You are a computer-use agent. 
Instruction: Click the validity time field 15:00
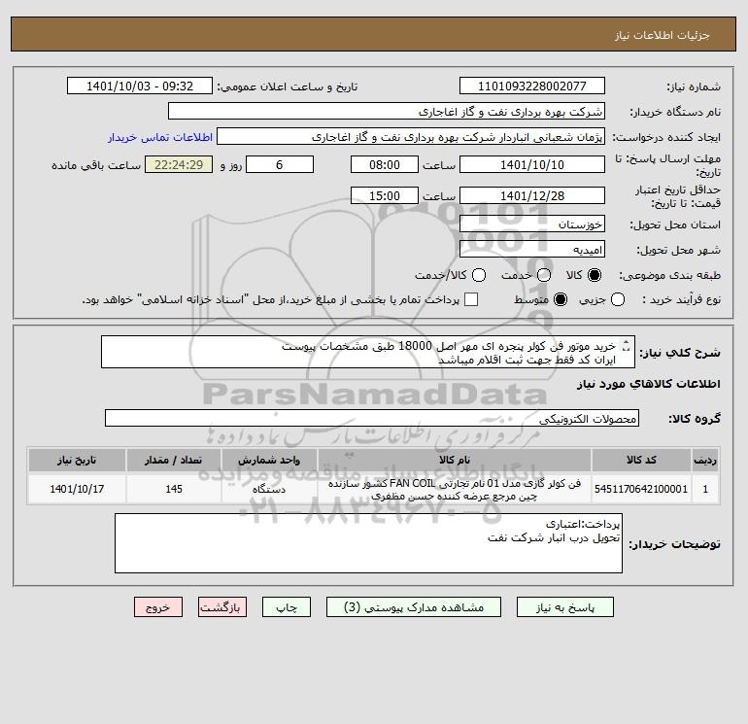click(x=385, y=195)
